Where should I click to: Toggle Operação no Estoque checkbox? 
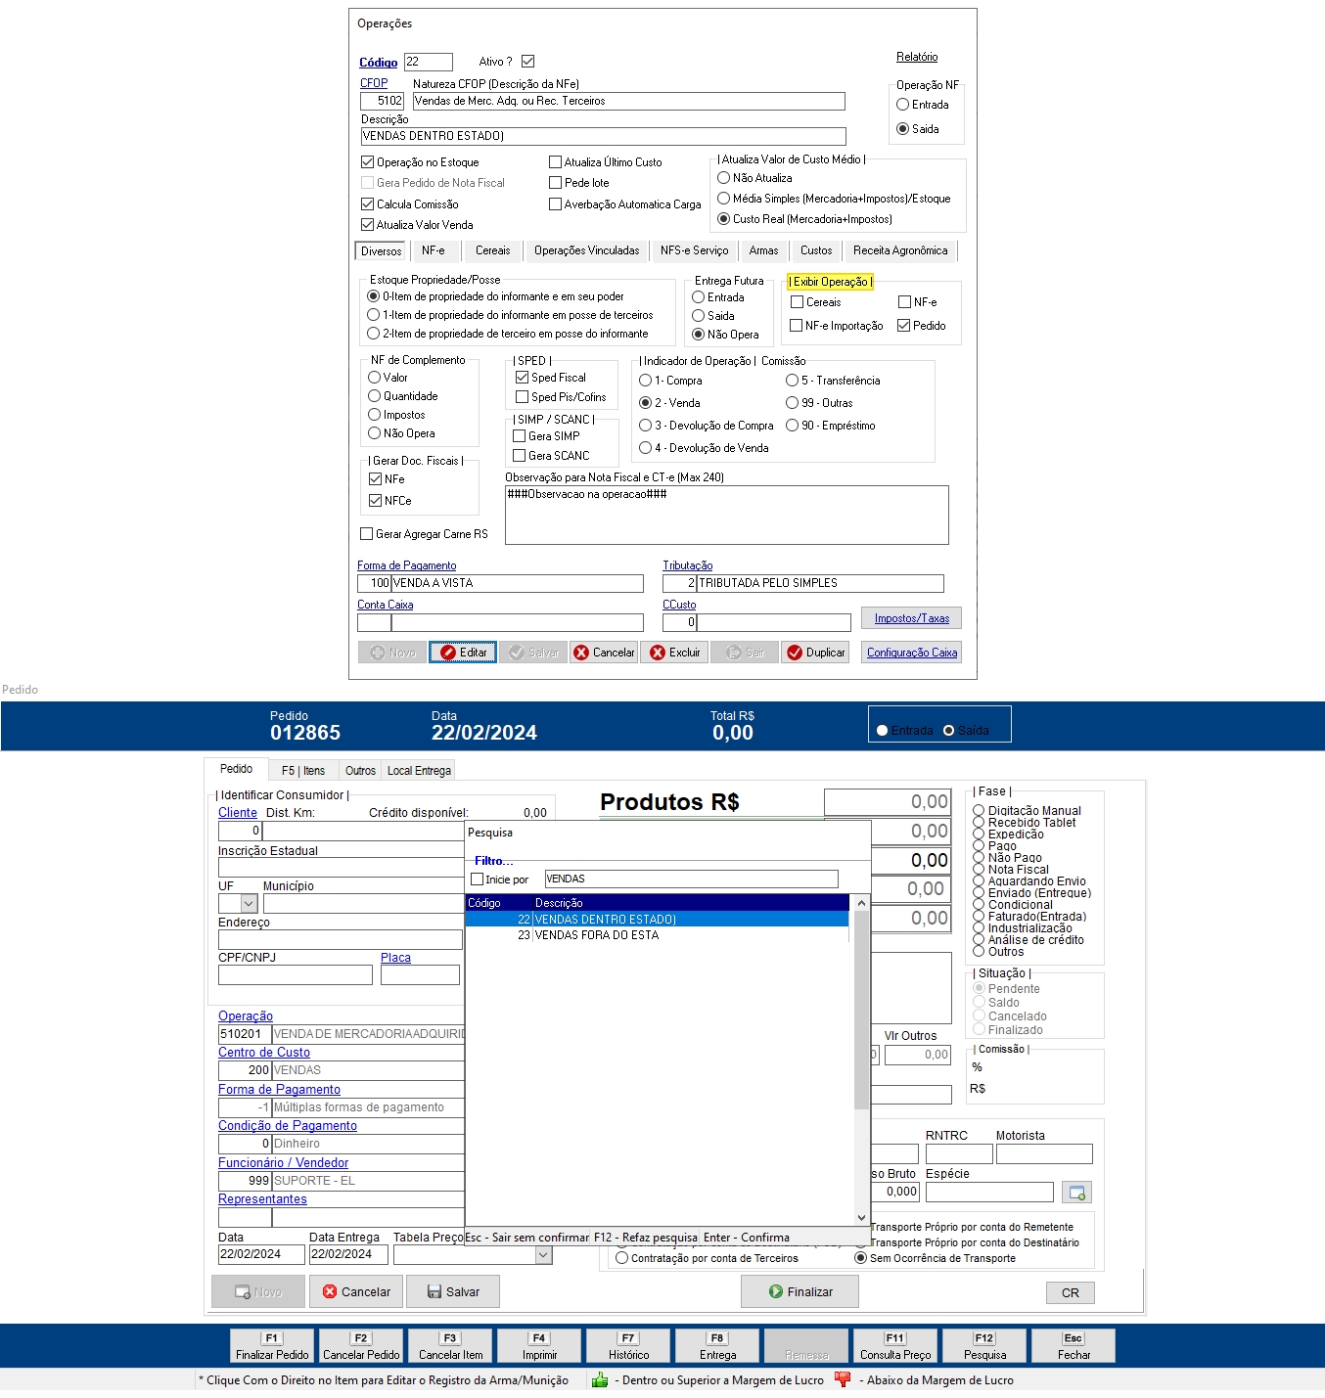(368, 162)
